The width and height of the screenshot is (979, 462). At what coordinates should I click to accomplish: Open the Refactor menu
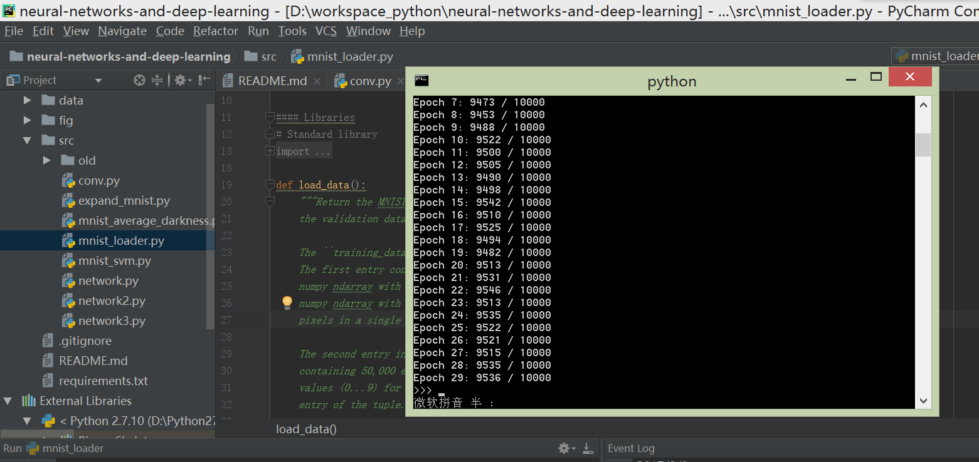pos(216,31)
